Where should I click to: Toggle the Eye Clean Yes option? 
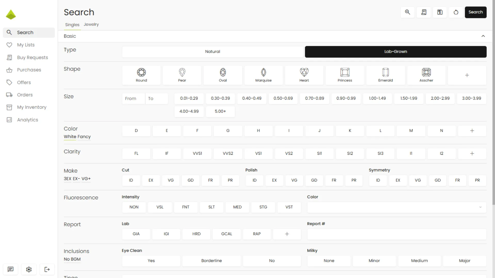[151, 261]
